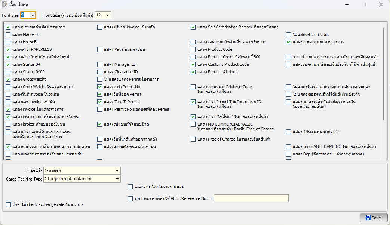The height and width of the screenshot is (225, 390).
Task: Uncheck แสดง Product Attribute
Action: (193, 72)
